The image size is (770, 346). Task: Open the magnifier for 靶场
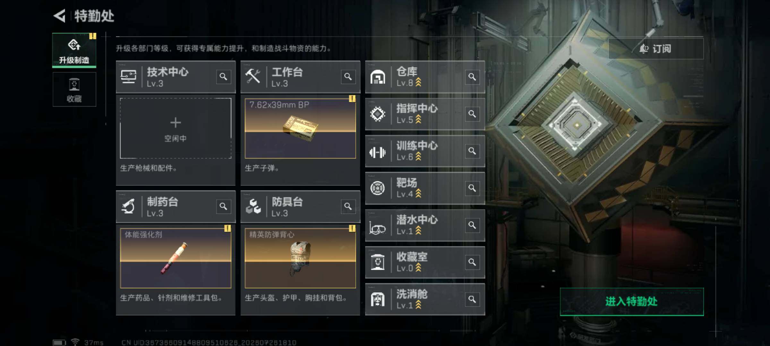tap(472, 188)
